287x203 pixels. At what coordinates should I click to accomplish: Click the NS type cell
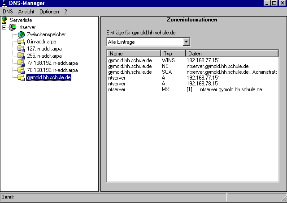pos(165,66)
